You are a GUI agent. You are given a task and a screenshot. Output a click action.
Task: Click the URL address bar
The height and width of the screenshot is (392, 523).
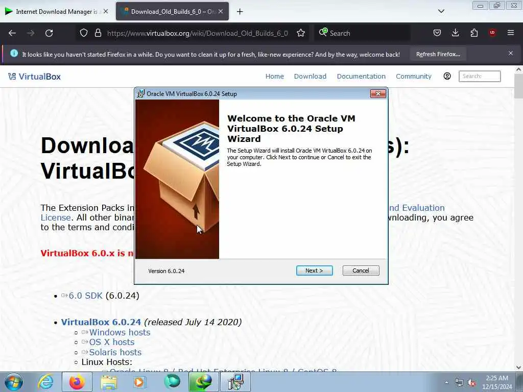pos(198,33)
